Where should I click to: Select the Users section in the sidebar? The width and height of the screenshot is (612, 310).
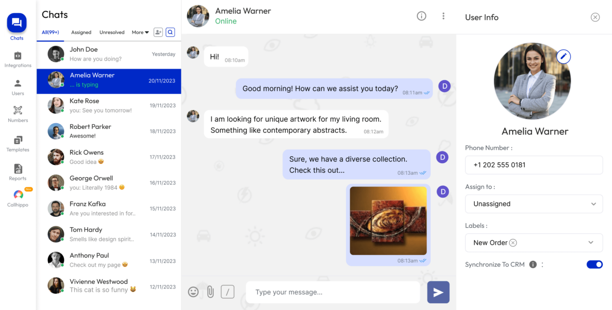click(18, 86)
